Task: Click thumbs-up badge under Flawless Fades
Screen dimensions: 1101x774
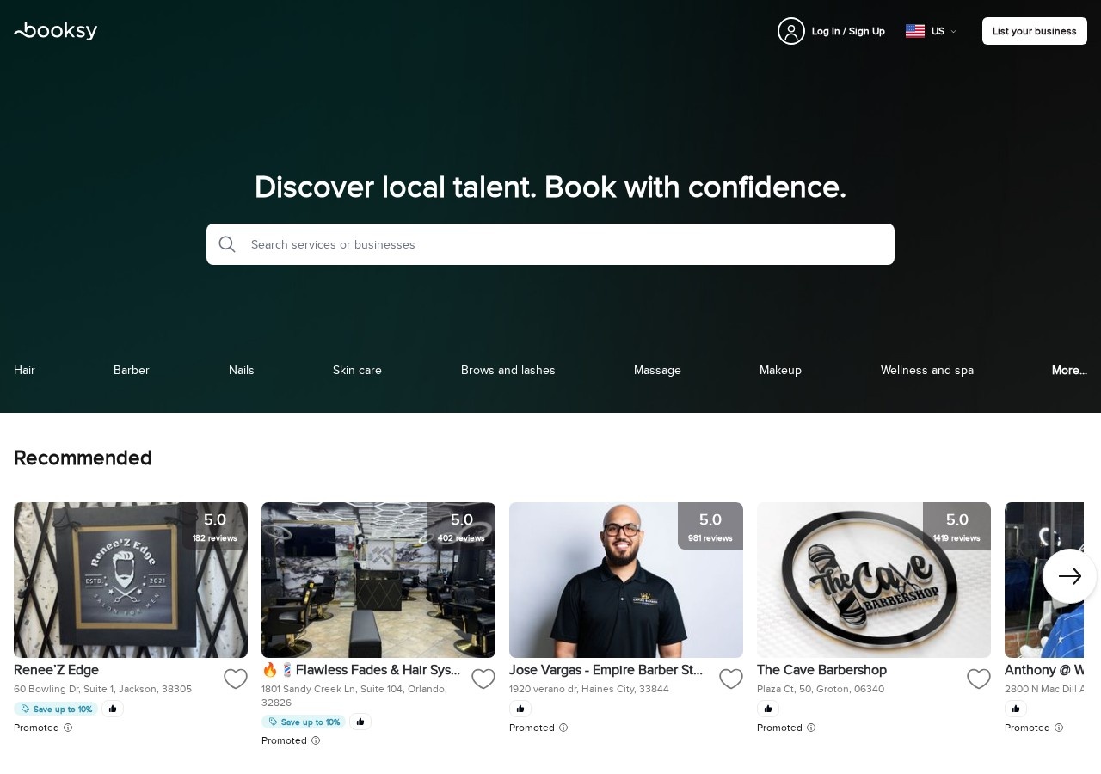Action: [x=360, y=722]
